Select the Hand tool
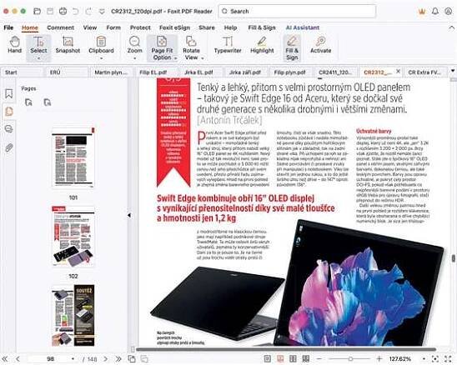 [14, 45]
